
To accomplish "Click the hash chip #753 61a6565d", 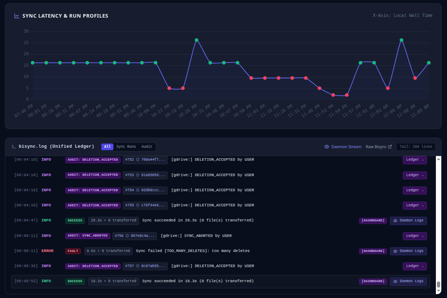I will (x=145, y=175).
